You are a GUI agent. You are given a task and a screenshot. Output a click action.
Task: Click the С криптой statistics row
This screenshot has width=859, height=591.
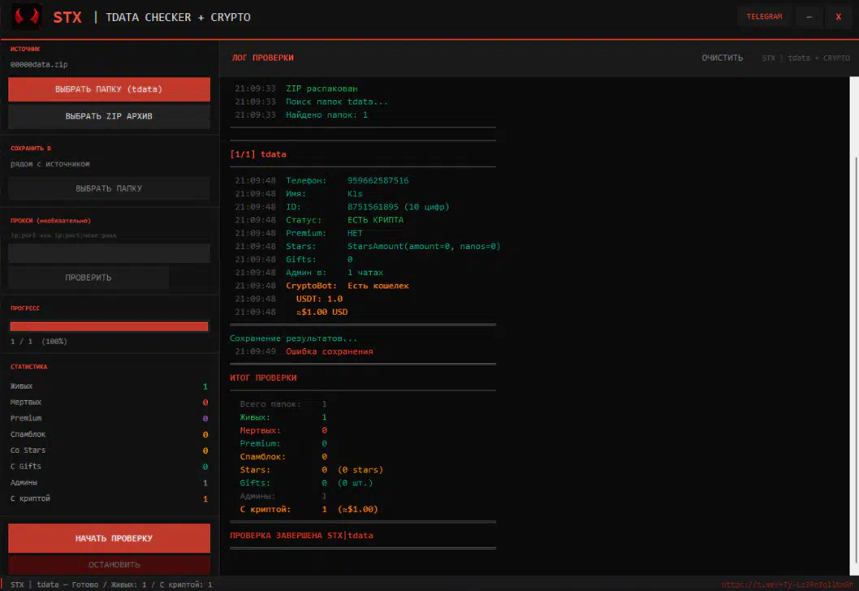[x=109, y=498]
